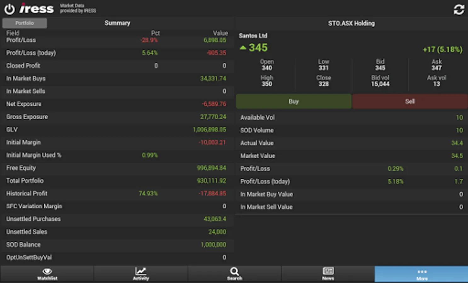Open the Search magnifier tab
This screenshot has width=468, height=283.
235,274
